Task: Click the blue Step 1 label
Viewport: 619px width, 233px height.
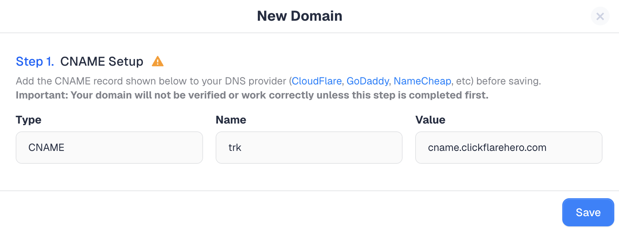Action: tap(35, 61)
